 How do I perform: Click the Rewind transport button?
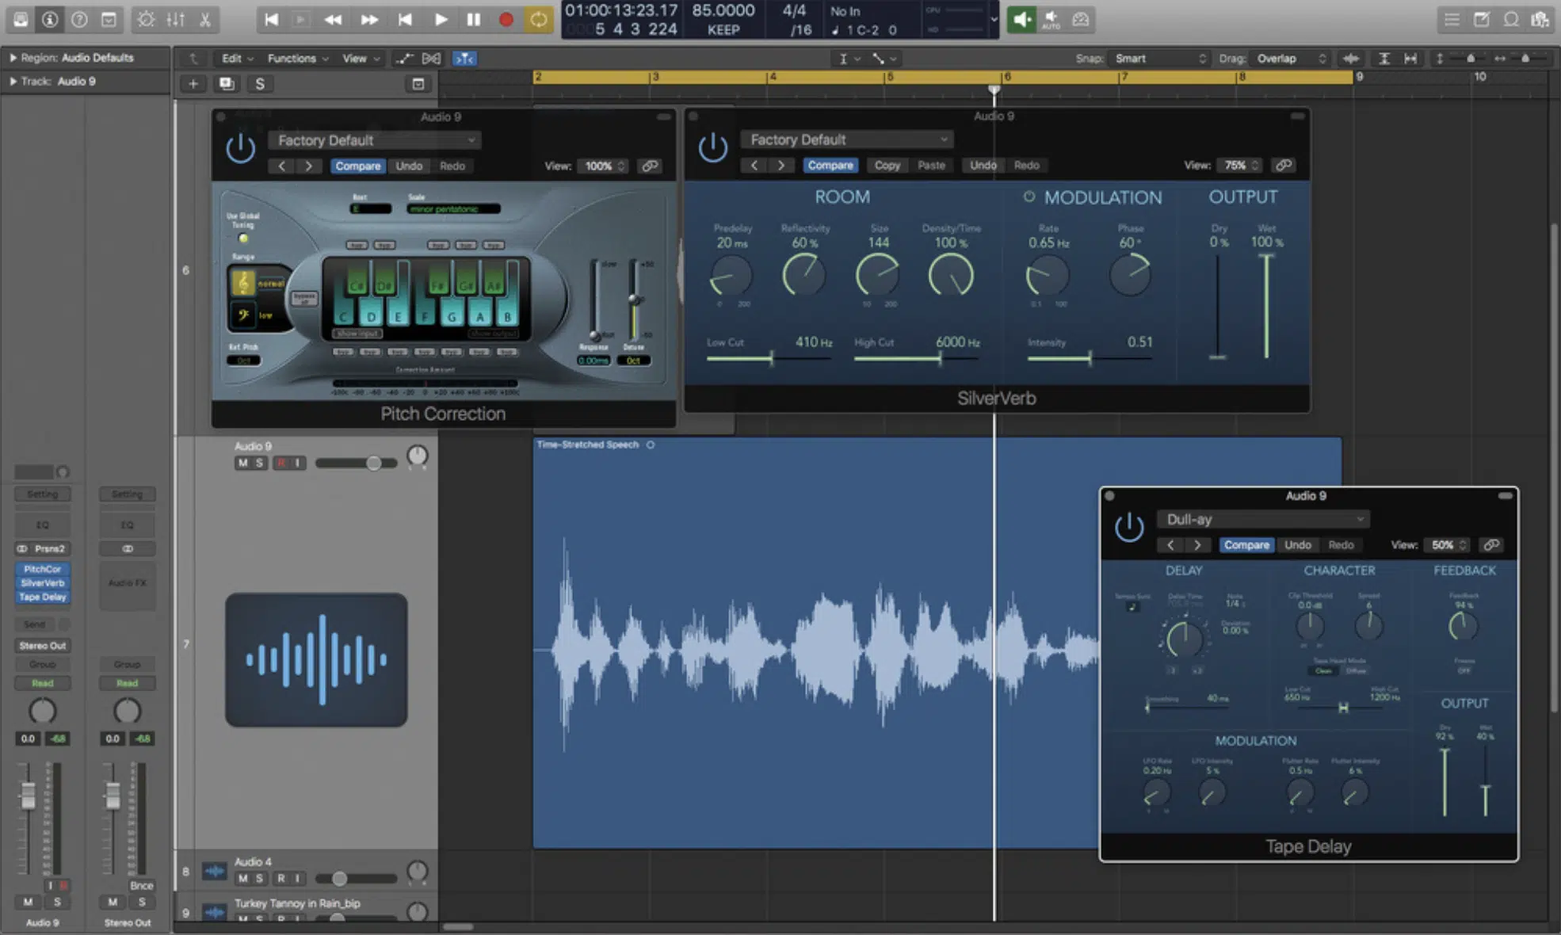334,19
